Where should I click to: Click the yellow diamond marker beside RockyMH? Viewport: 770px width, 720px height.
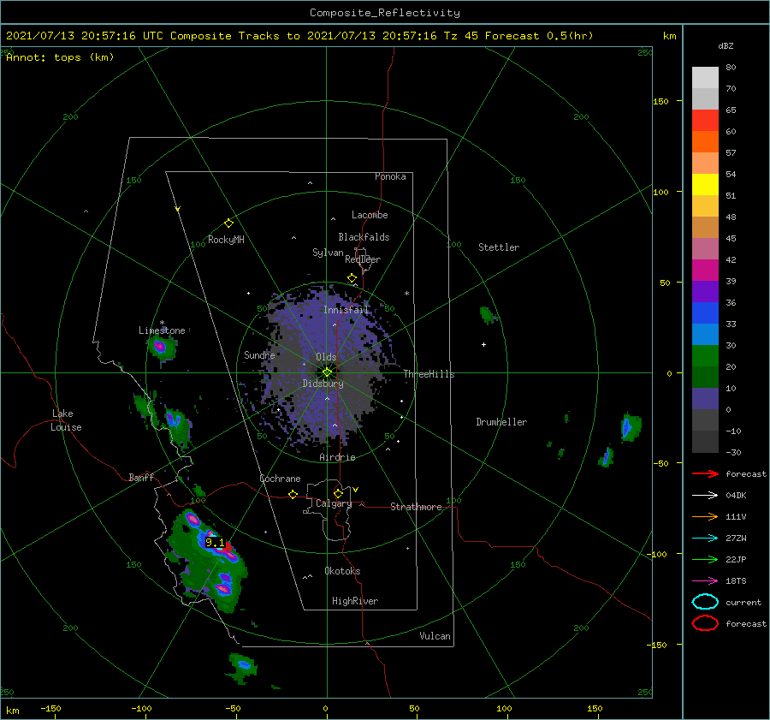click(x=228, y=223)
